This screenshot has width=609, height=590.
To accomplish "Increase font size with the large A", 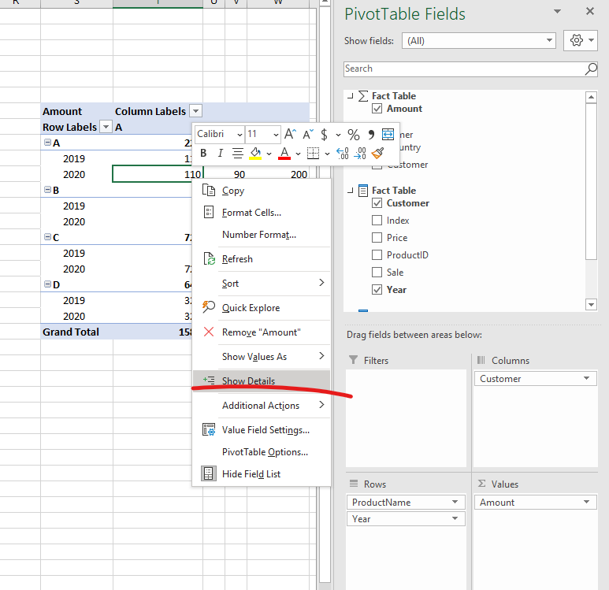I will [290, 134].
